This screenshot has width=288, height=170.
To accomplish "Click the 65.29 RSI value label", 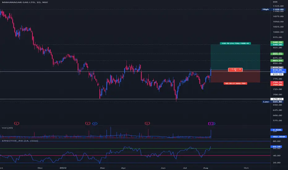I will click(x=277, y=147).
